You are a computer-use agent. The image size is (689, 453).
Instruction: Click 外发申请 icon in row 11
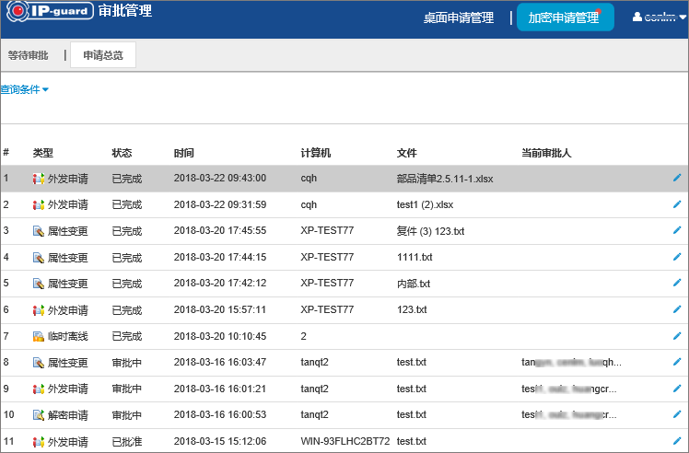tap(39, 442)
